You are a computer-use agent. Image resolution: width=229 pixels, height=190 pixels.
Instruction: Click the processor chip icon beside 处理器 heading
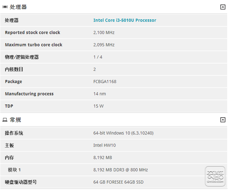point(5,7)
